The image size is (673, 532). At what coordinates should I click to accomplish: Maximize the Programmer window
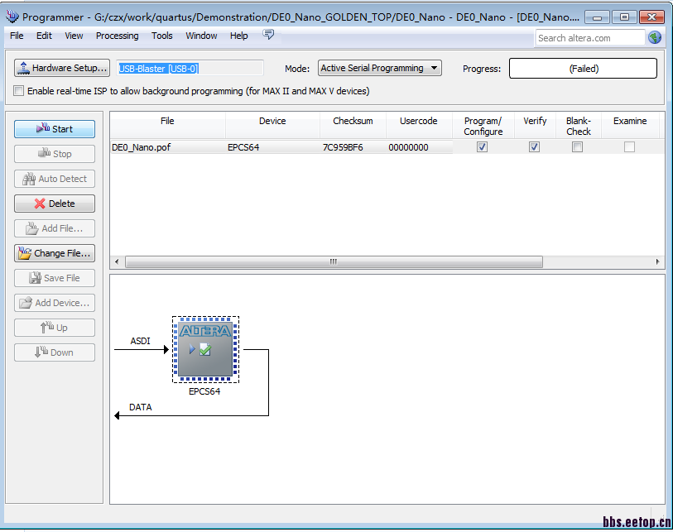click(x=624, y=17)
